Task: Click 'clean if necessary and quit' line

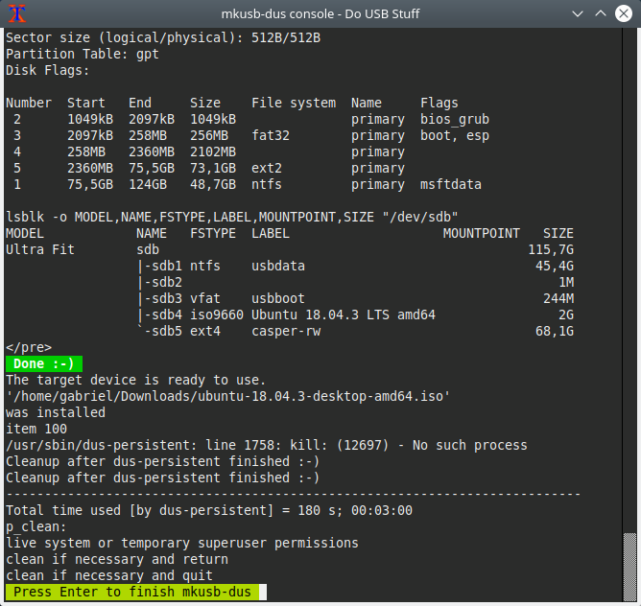Action: coord(109,575)
